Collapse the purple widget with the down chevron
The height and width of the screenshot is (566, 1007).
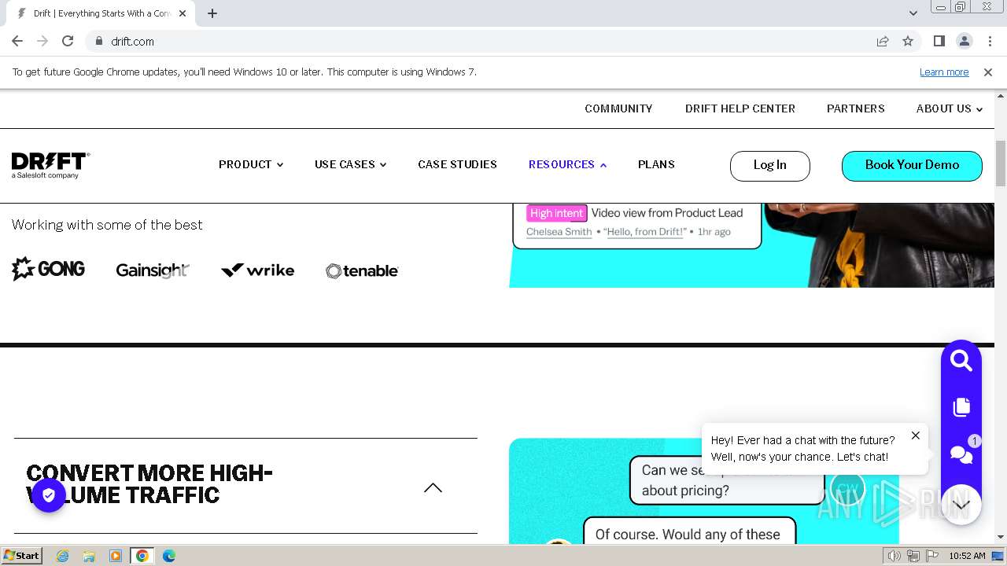pos(961,505)
